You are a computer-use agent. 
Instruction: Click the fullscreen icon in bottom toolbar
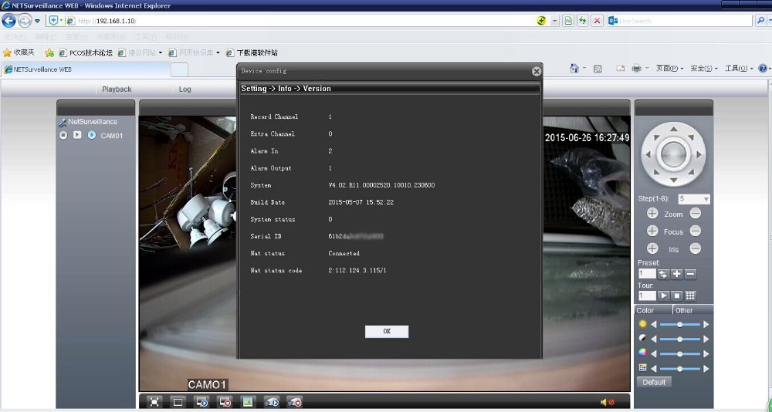pyautogui.click(x=154, y=402)
